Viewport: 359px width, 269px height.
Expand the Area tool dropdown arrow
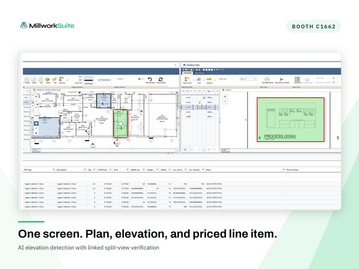[x=204, y=80]
